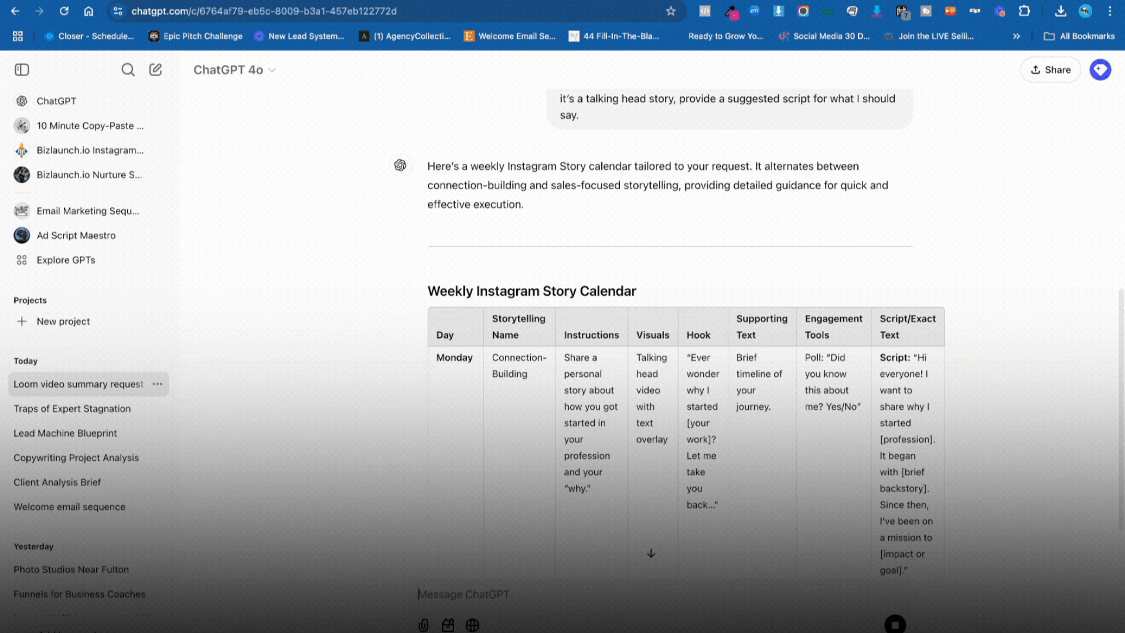Click the web search globe icon
Image resolution: width=1125 pixels, height=633 pixels.
coord(472,625)
